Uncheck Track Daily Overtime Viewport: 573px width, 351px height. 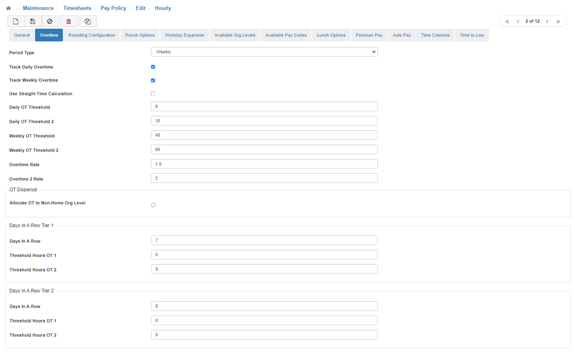[x=153, y=67]
